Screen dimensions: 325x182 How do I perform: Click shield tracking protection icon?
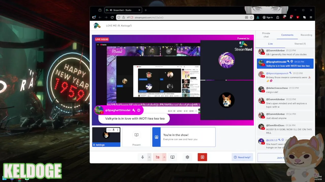119,17
